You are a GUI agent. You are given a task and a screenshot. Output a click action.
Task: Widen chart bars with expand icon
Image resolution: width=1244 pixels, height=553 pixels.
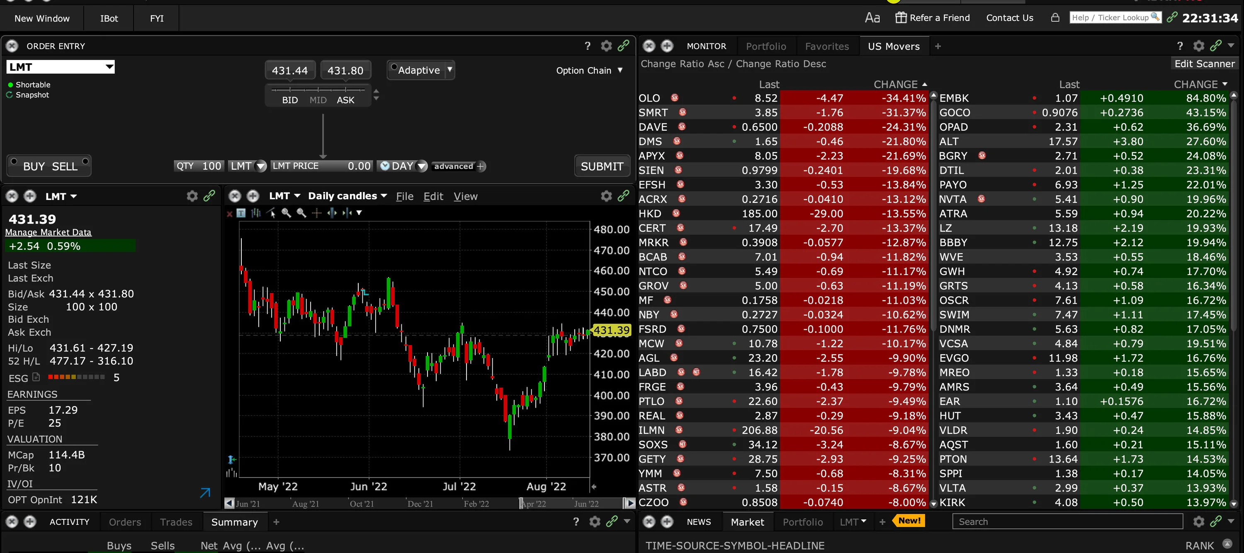(x=332, y=213)
